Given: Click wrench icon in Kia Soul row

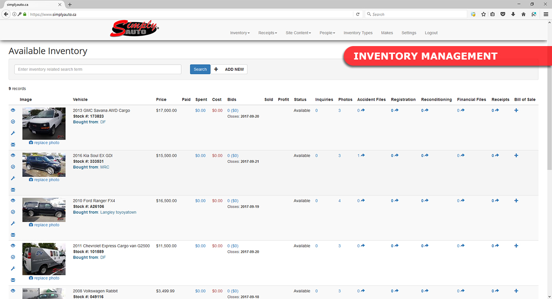Looking at the screenshot, I should point(13,178).
